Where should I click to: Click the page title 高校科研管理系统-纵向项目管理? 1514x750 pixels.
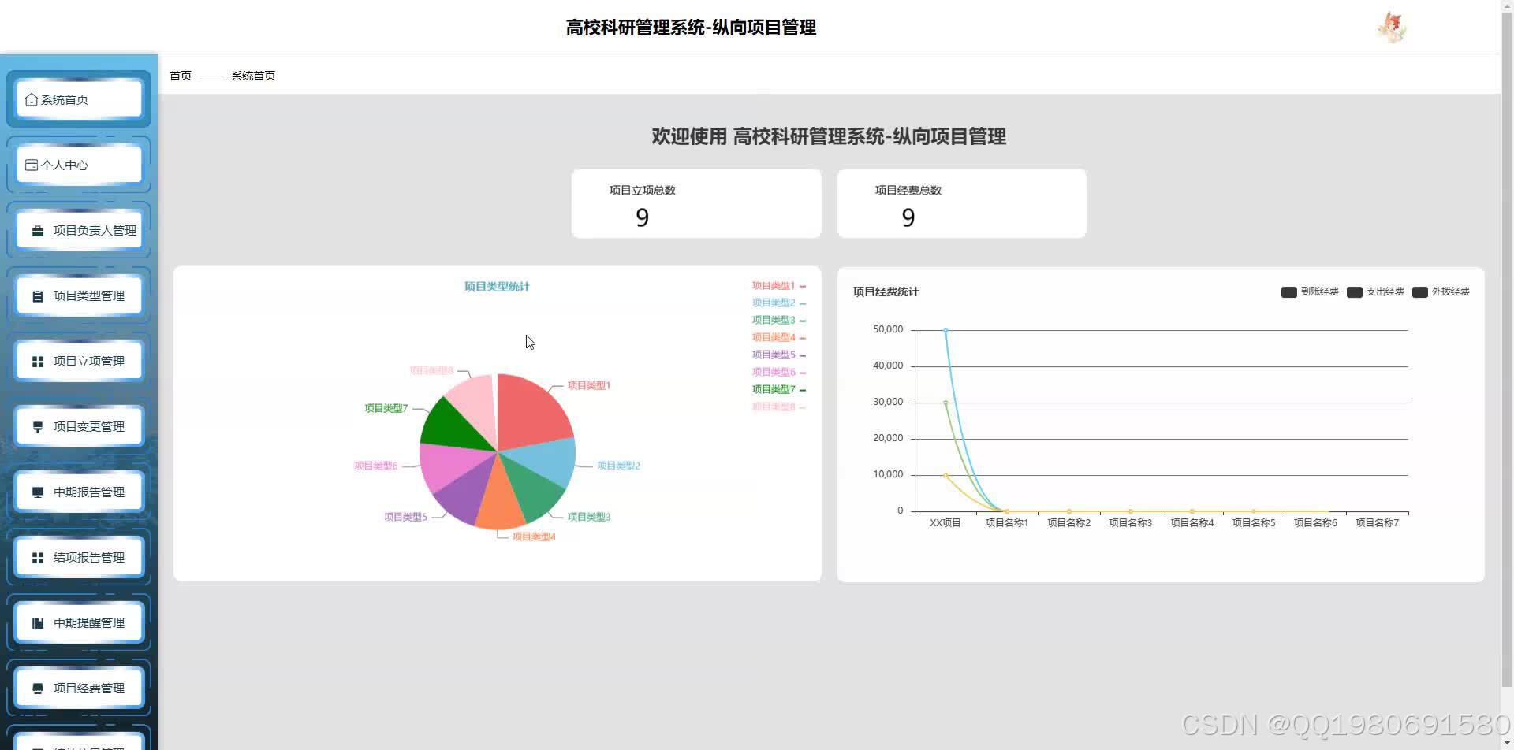coord(691,28)
